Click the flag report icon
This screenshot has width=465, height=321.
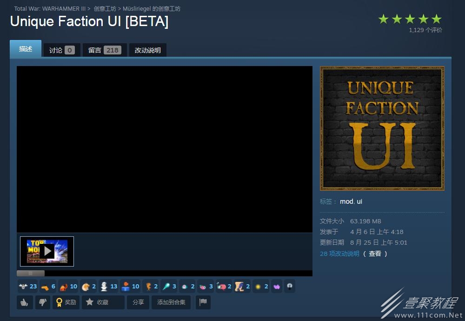[203, 302]
